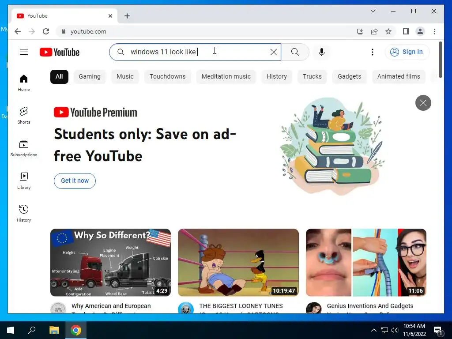Select the Music filter chip
This screenshot has height=339, width=452.
click(125, 77)
